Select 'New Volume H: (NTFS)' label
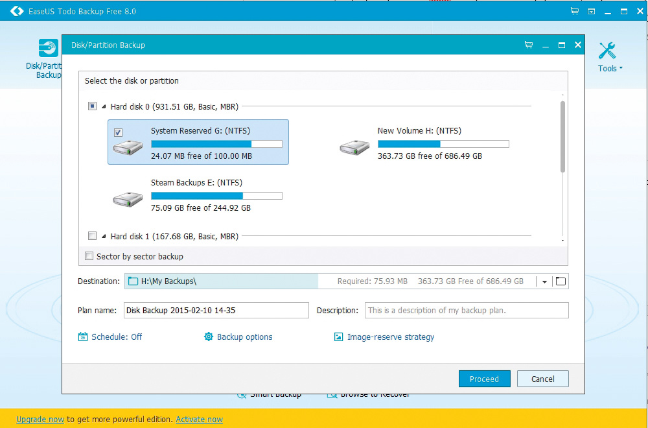Image resolution: width=648 pixels, height=428 pixels. [419, 131]
